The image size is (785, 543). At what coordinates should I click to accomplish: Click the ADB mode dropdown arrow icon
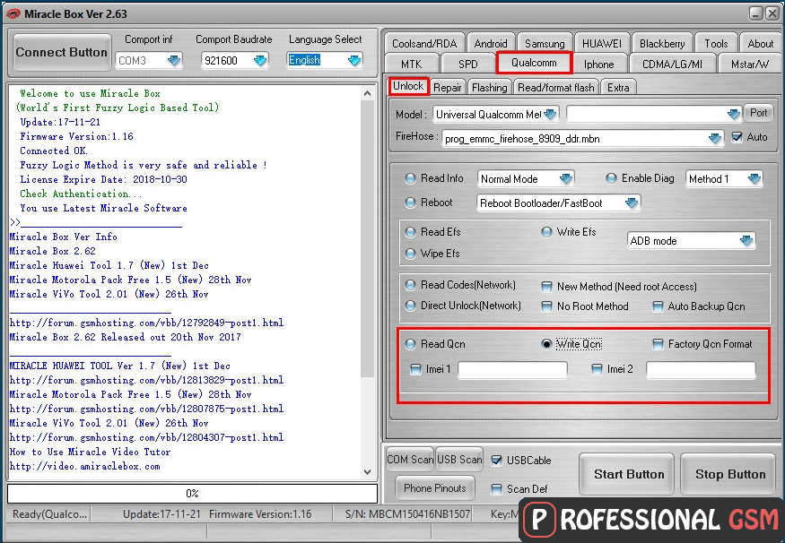[x=746, y=241]
